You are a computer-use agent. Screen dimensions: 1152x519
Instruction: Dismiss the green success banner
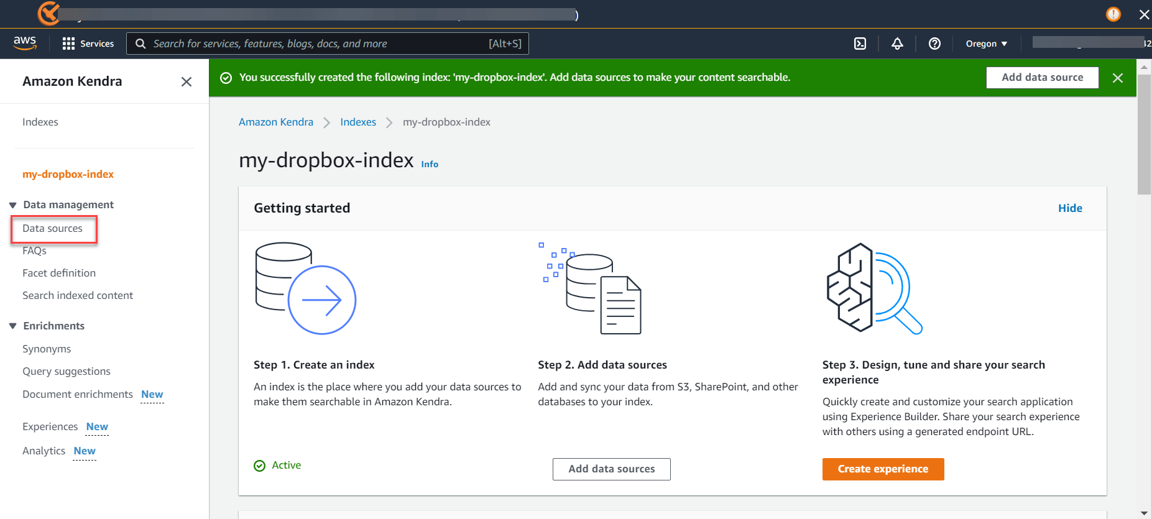pyautogui.click(x=1117, y=78)
